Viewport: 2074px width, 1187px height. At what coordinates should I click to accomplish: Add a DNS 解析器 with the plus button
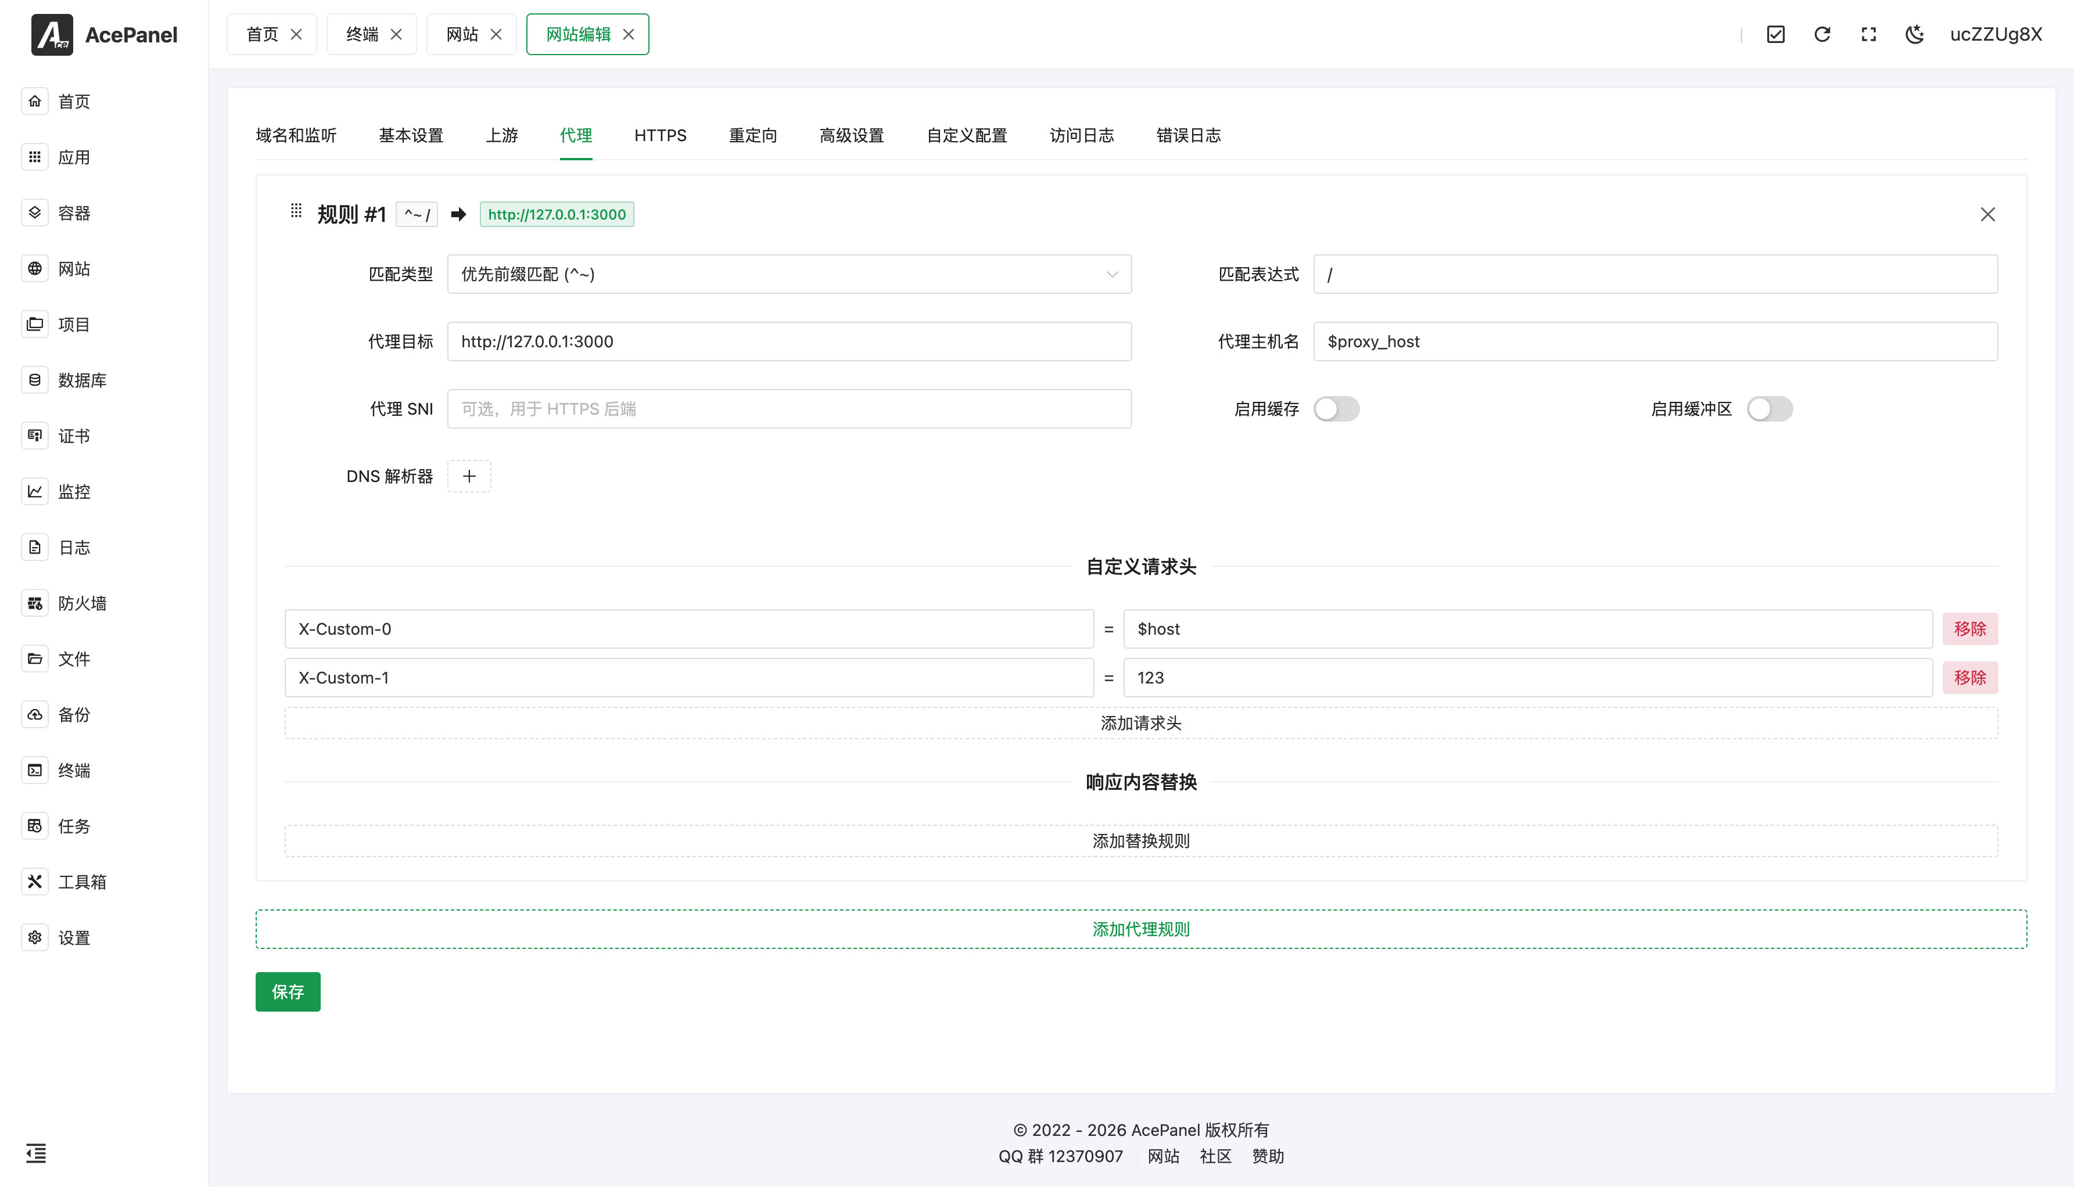(x=469, y=476)
